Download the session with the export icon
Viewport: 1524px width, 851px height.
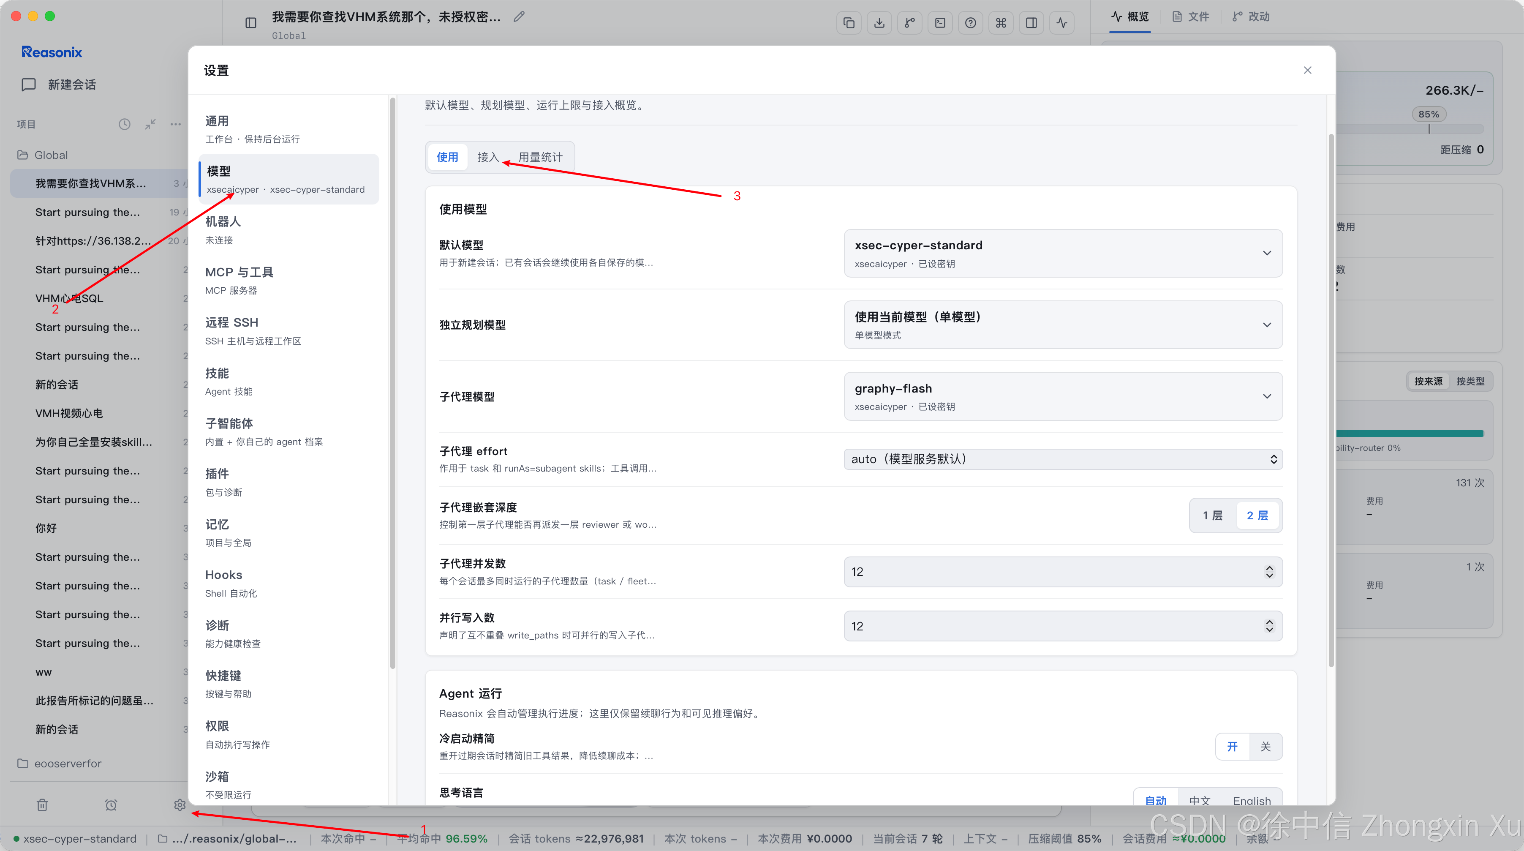(880, 23)
